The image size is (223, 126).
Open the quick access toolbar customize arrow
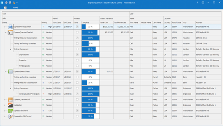(x=17, y=2)
